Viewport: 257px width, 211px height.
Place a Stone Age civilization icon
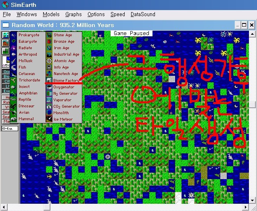click(49, 35)
